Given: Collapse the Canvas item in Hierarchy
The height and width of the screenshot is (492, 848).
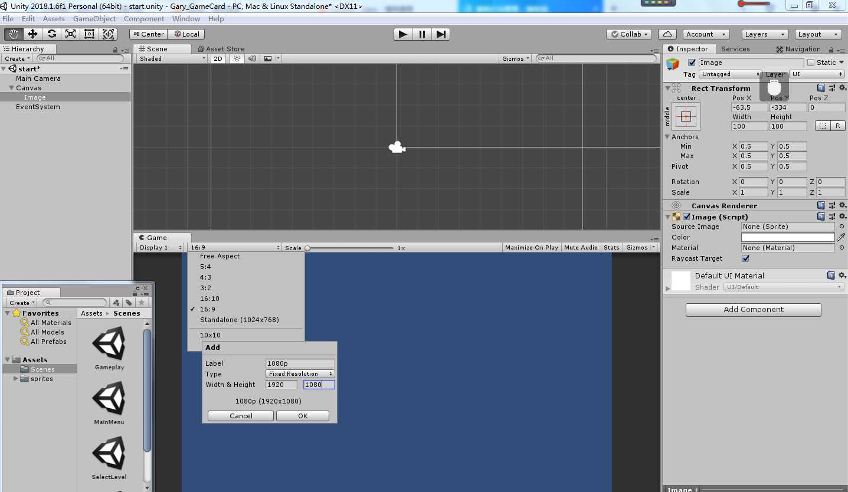Looking at the screenshot, I should 11,88.
